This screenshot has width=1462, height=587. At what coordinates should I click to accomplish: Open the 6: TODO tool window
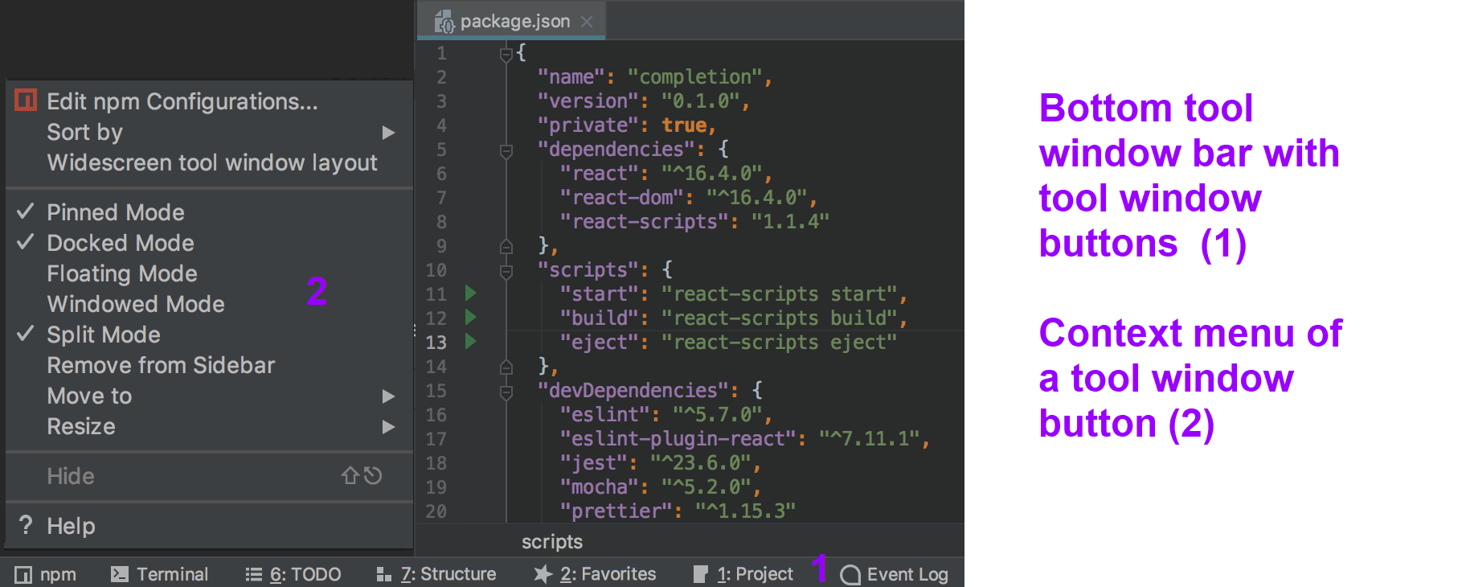pyautogui.click(x=293, y=574)
